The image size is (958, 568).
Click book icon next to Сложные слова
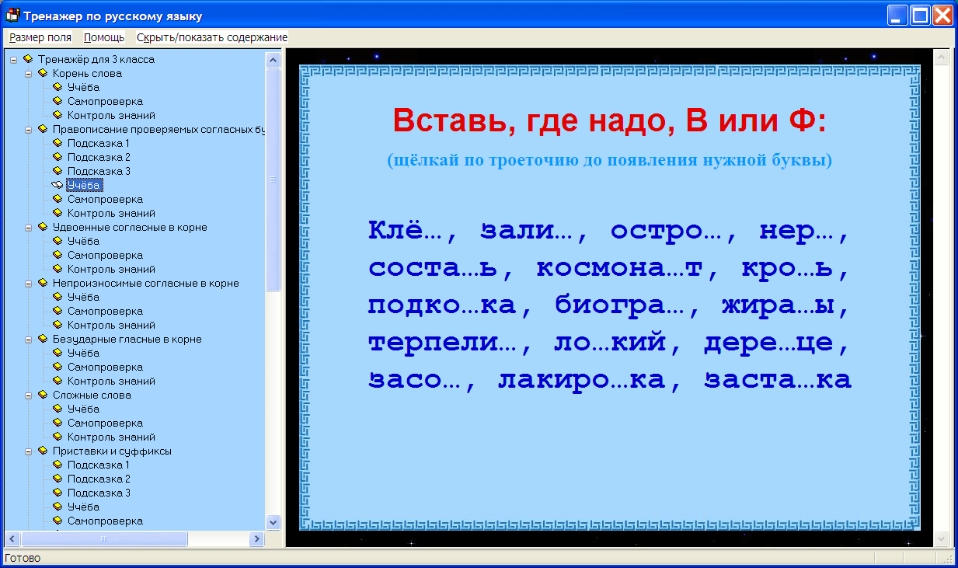(43, 395)
